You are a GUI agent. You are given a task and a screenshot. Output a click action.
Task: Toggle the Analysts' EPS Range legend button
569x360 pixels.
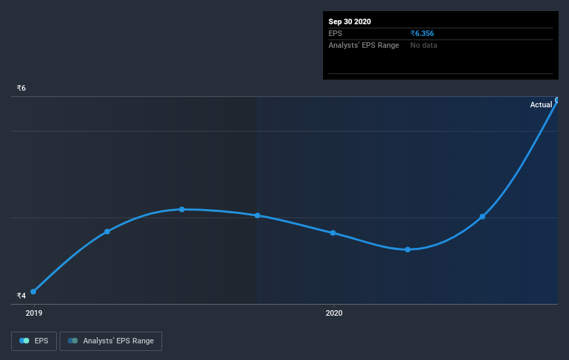point(111,341)
